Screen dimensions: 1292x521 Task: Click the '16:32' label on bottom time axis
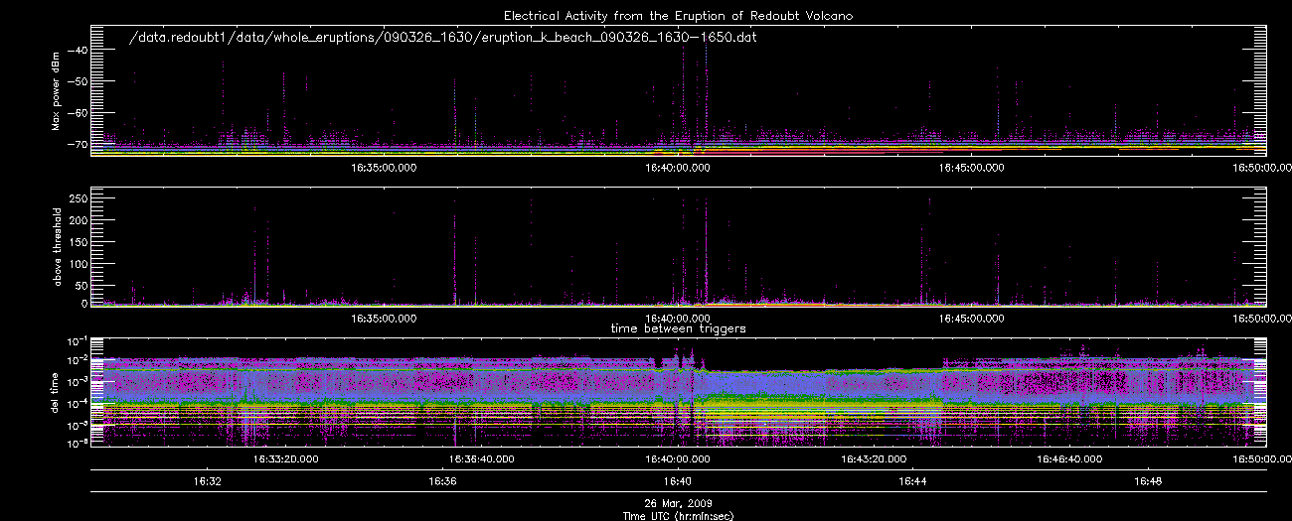tap(207, 480)
